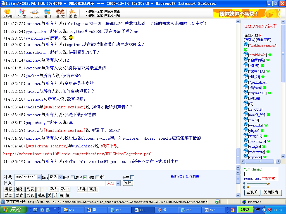Viewport: 286px width, 214px height.
Task: Click chat area scrollbar up arrow
Action: [238, 22]
